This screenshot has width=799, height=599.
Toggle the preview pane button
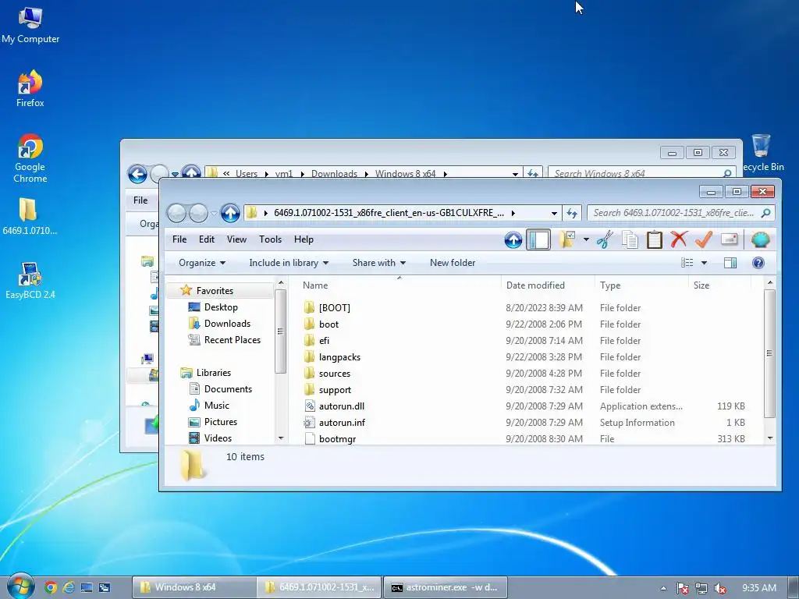(730, 263)
